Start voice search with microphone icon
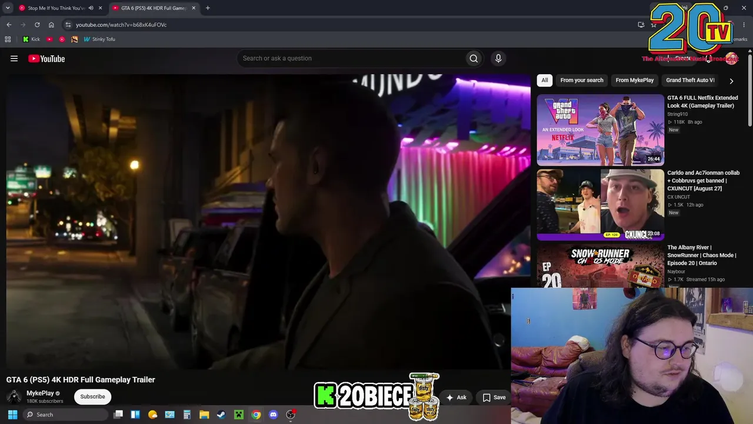753x424 pixels. coord(498,58)
